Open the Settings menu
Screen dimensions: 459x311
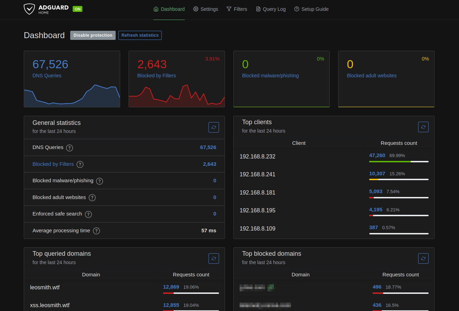(x=206, y=9)
